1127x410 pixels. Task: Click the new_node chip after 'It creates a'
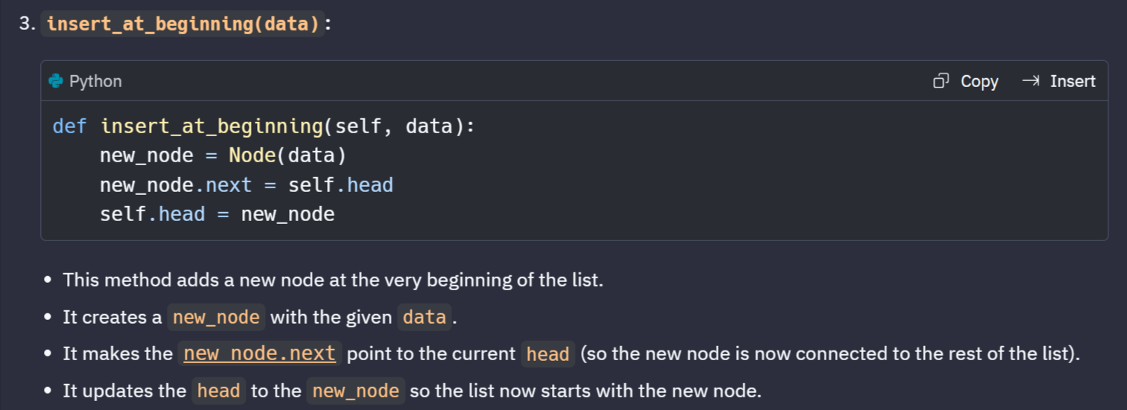click(216, 318)
